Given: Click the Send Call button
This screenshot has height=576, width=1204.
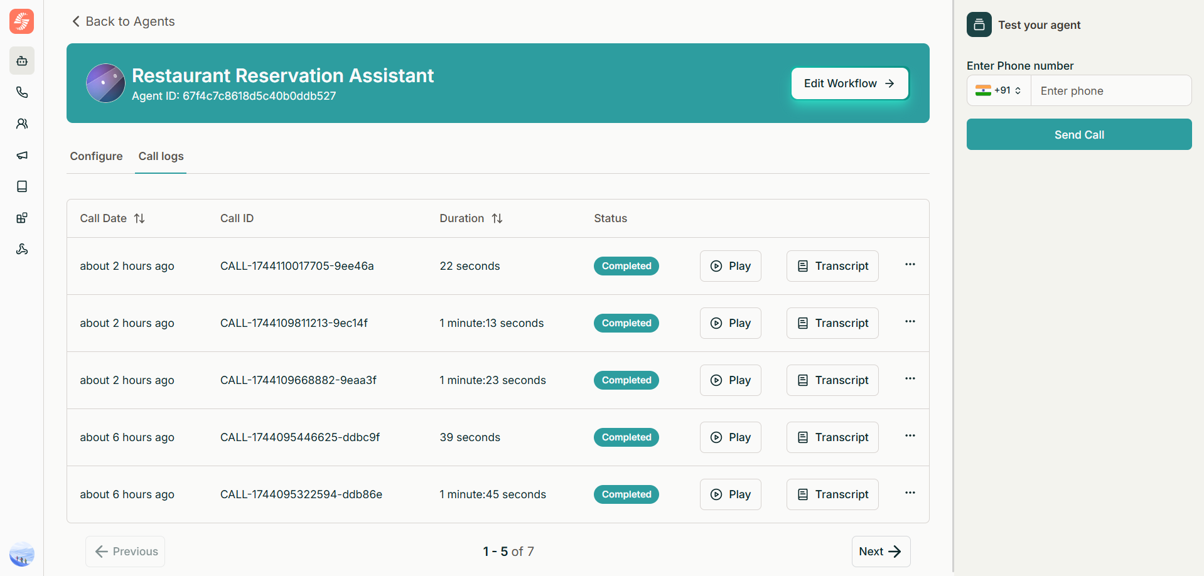Looking at the screenshot, I should pos(1079,134).
